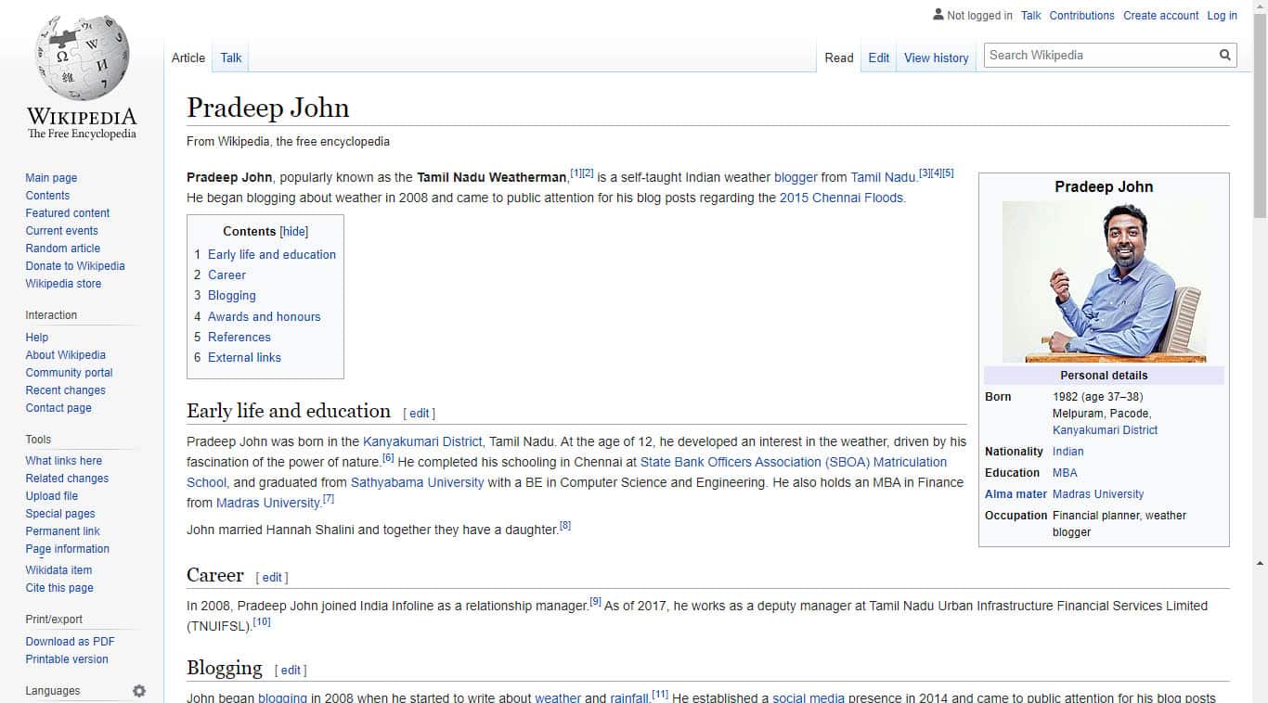
Task: Open the Contributions link in the header
Action: click(x=1082, y=16)
